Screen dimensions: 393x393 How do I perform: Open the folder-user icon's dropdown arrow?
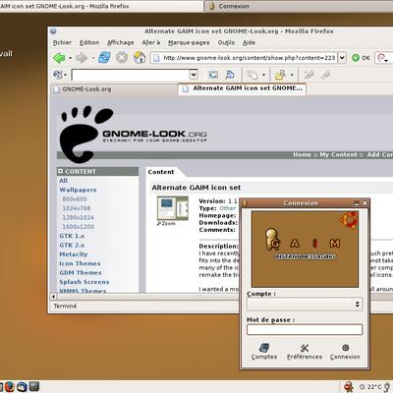(292, 75)
